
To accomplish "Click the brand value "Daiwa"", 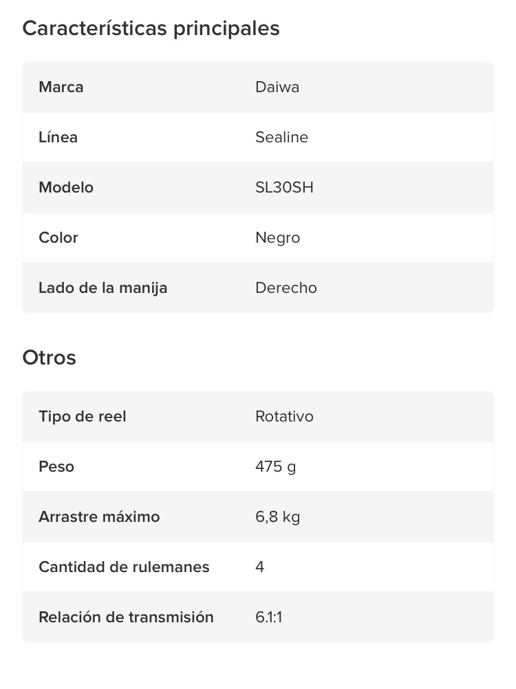I will pyautogui.click(x=277, y=87).
